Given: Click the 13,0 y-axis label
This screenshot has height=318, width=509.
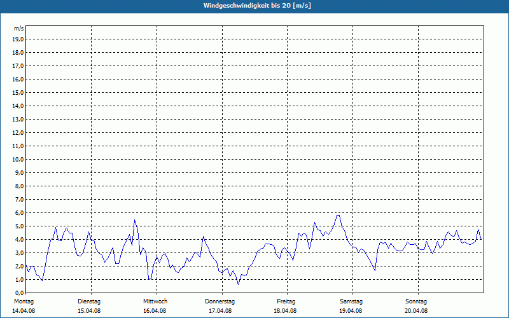Looking at the screenshot, I should (18, 119).
